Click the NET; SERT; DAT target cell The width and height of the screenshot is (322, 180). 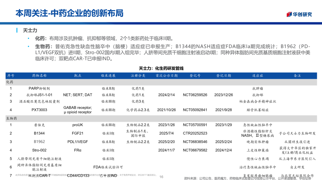coord(78,95)
